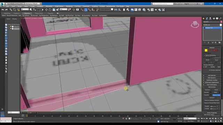Toggle the Ignore Backfacing checkbox
223x125 pixels.
(205, 55)
